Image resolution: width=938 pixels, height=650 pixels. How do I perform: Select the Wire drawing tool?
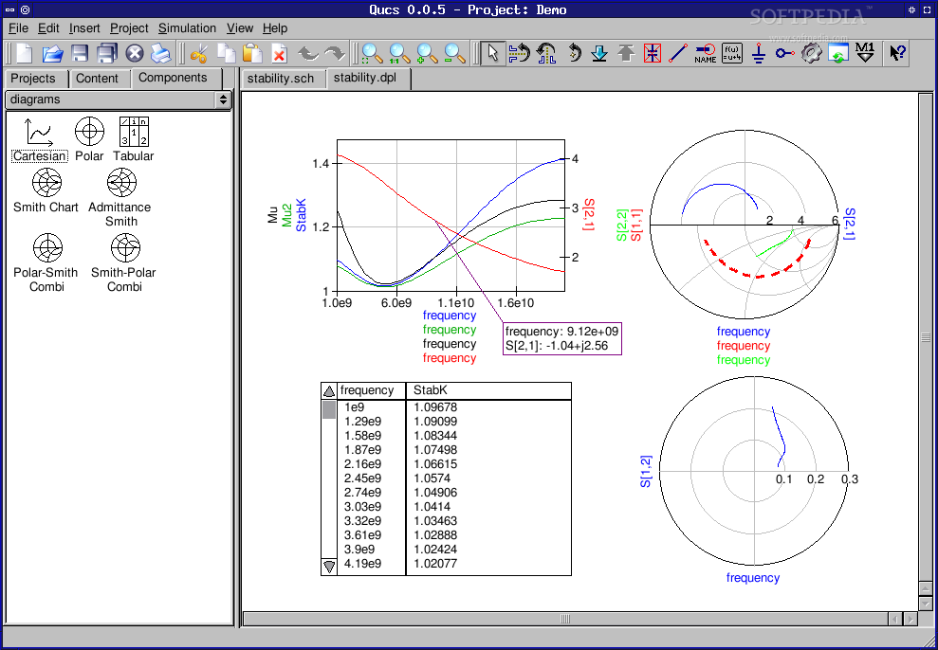click(x=678, y=53)
